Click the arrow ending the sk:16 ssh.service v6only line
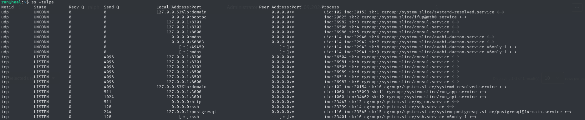 (473, 117)
